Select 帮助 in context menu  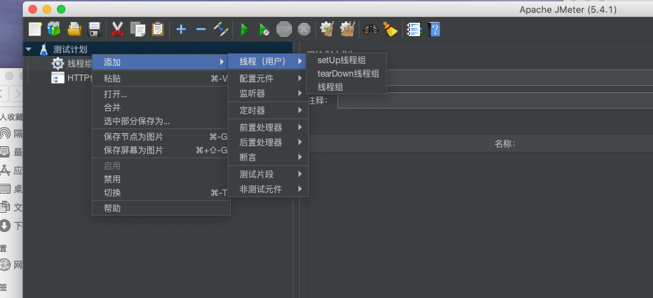[x=161, y=208]
